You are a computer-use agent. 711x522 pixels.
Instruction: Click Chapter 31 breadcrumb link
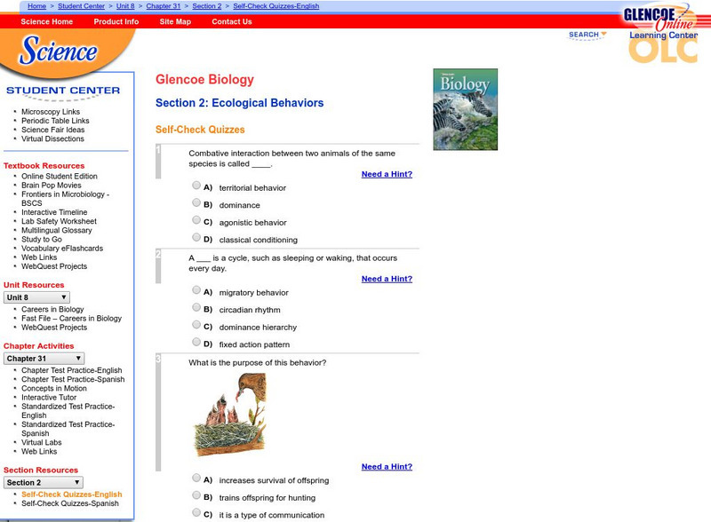coord(164,6)
